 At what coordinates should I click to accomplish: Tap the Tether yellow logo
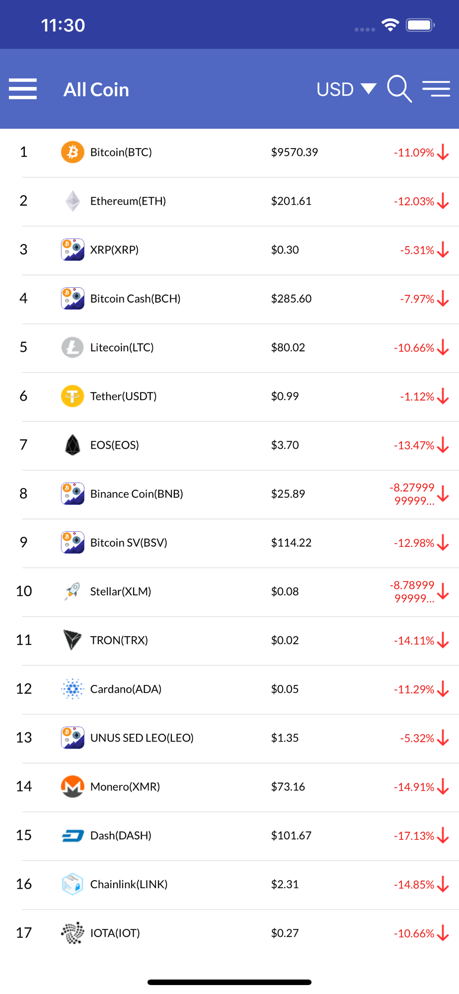[x=73, y=396]
